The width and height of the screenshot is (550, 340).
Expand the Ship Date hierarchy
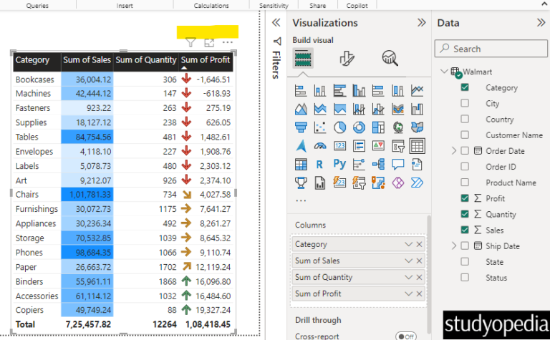click(454, 246)
